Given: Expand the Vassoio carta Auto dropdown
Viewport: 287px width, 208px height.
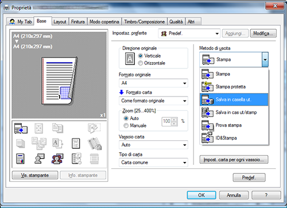Looking at the screenshot, I should tap(153, 145).
